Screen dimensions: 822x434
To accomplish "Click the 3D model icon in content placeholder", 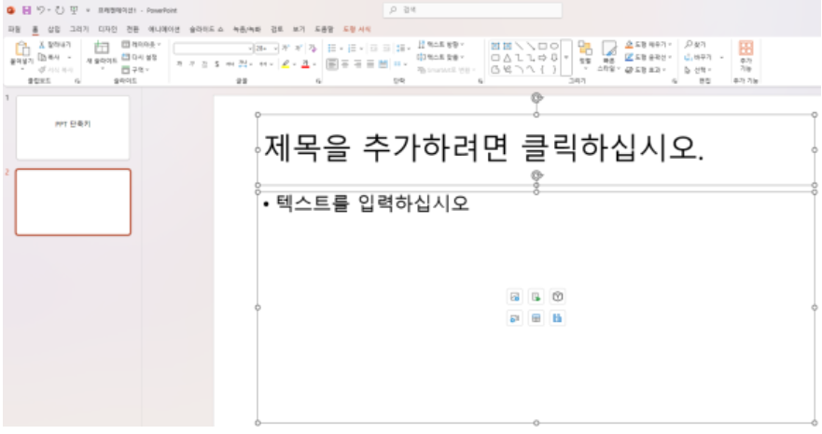I will pyautogui.click(x=557, y=297).
